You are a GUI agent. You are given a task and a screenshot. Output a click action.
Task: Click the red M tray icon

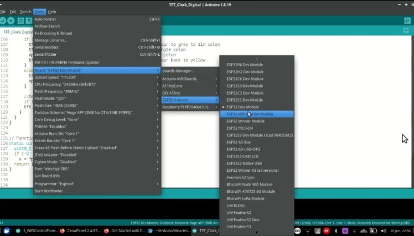pyautogui.click(x=327, y=231)
